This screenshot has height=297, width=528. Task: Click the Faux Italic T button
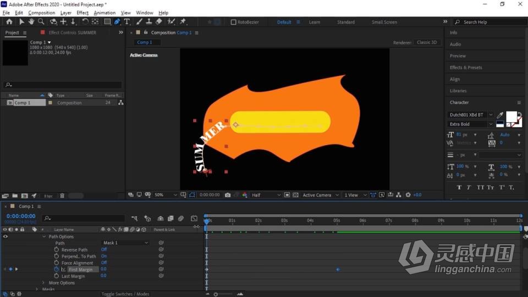469,188
